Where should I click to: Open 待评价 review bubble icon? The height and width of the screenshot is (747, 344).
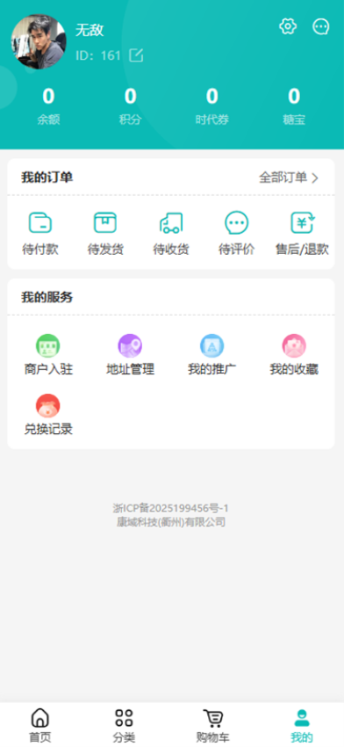[236, 222]
